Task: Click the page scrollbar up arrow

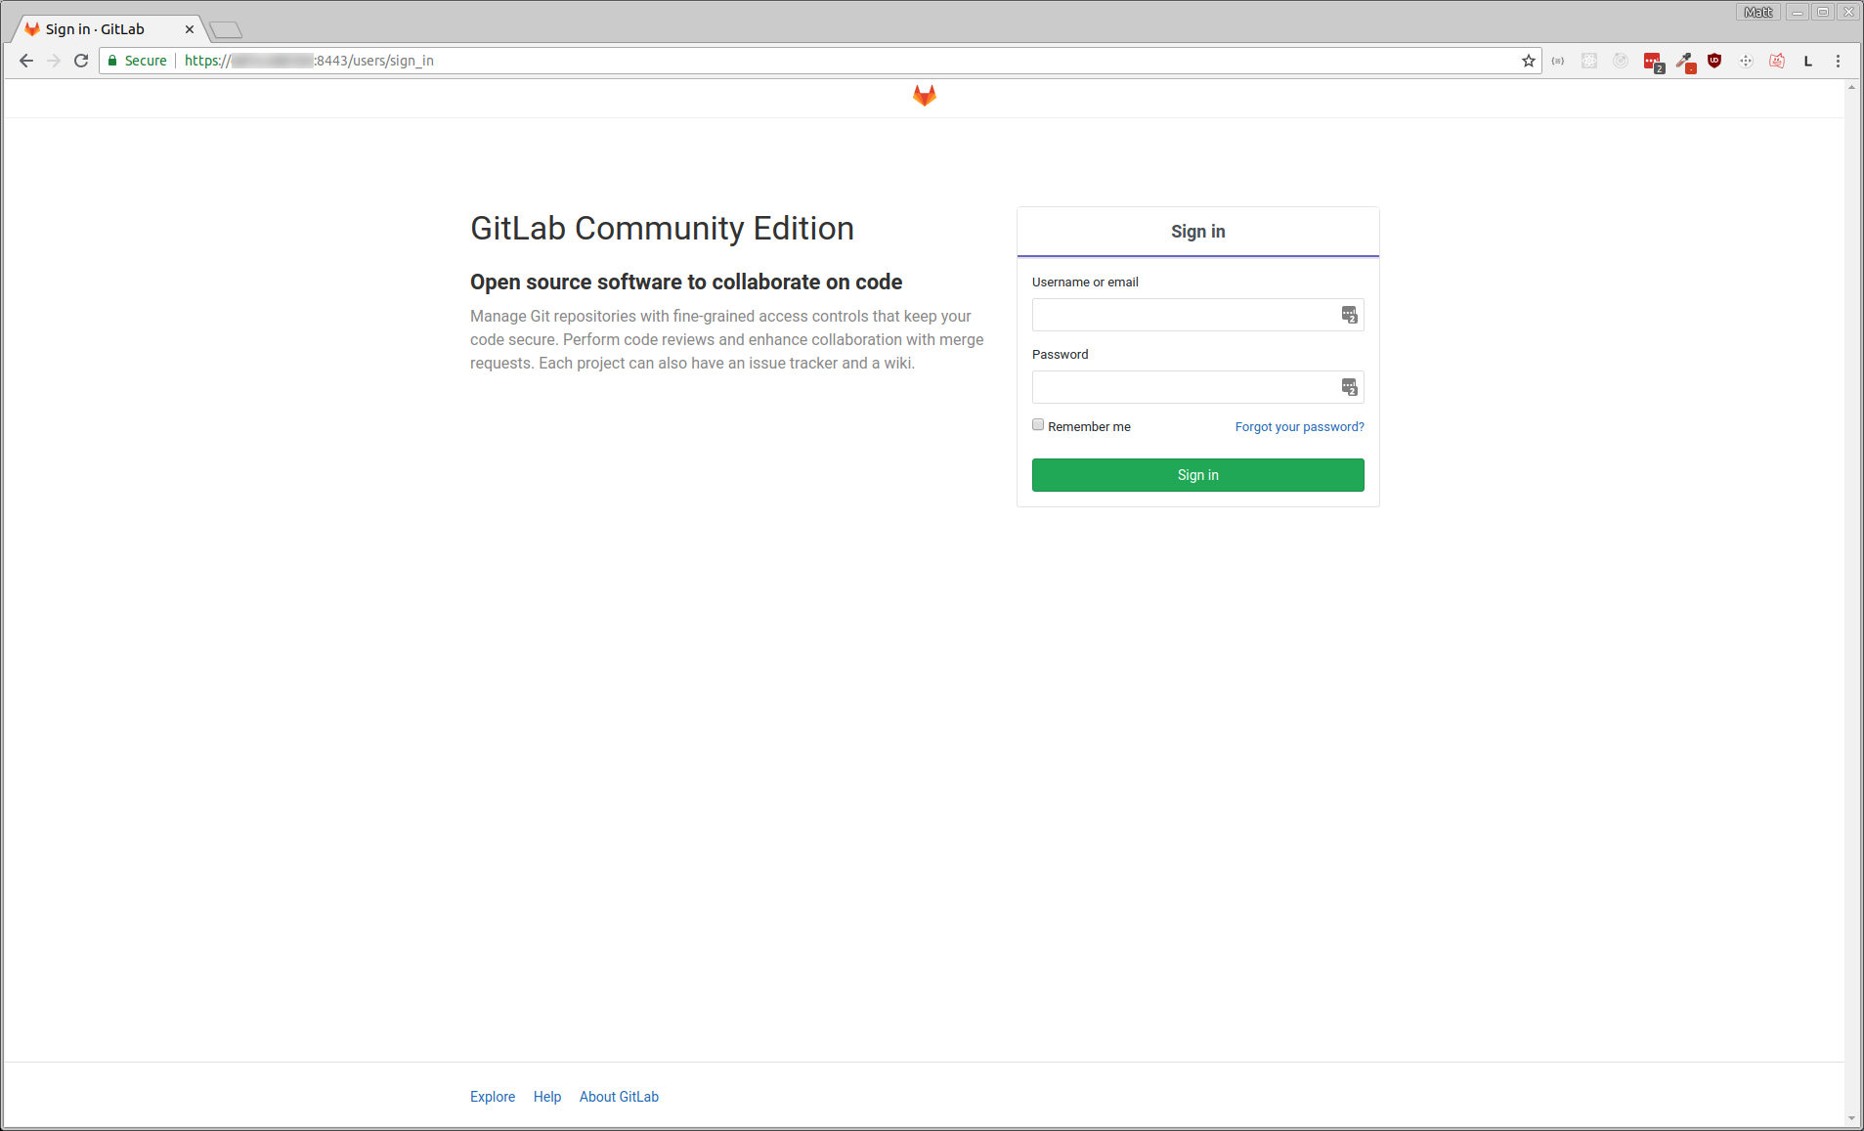Action: tap(1851, 88)
